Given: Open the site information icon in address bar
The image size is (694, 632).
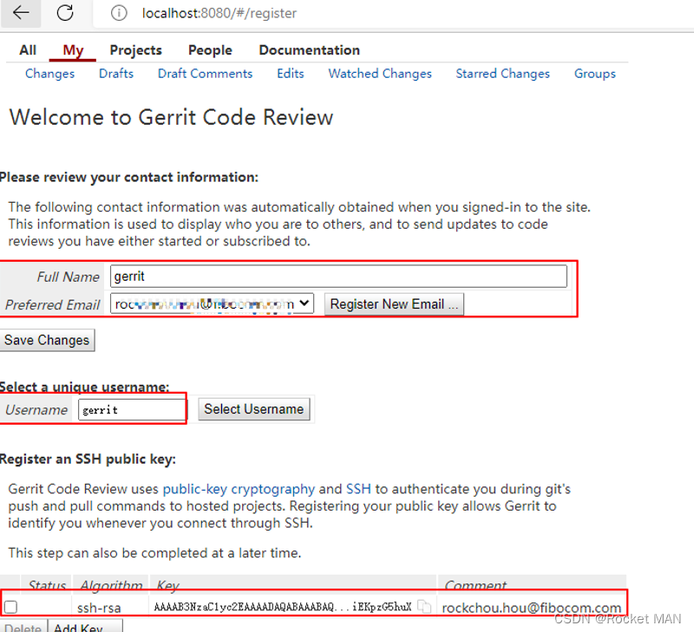Looking at the screenshot, I should (119, 14).
